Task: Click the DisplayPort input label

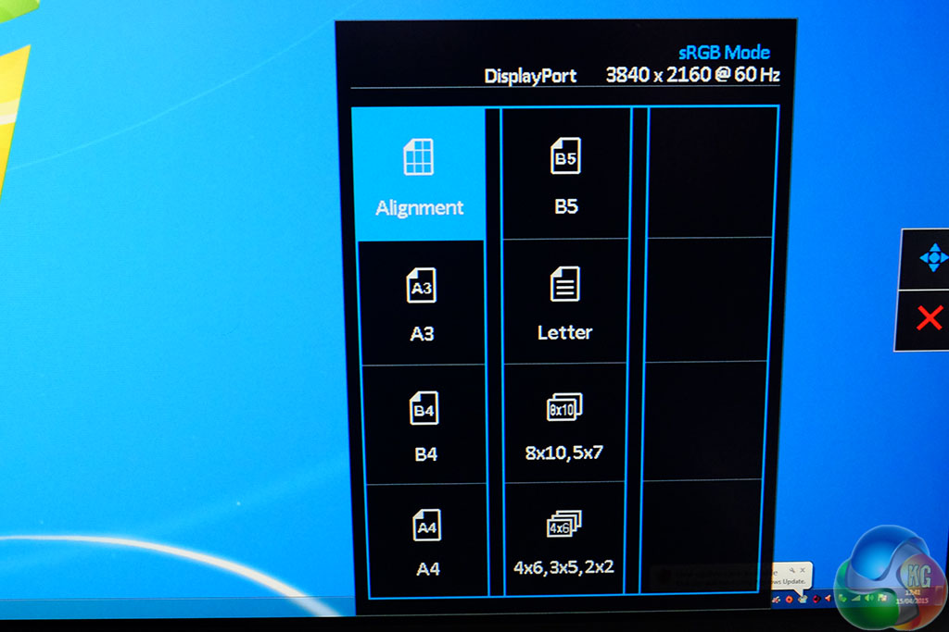Action: pos(530,76)
